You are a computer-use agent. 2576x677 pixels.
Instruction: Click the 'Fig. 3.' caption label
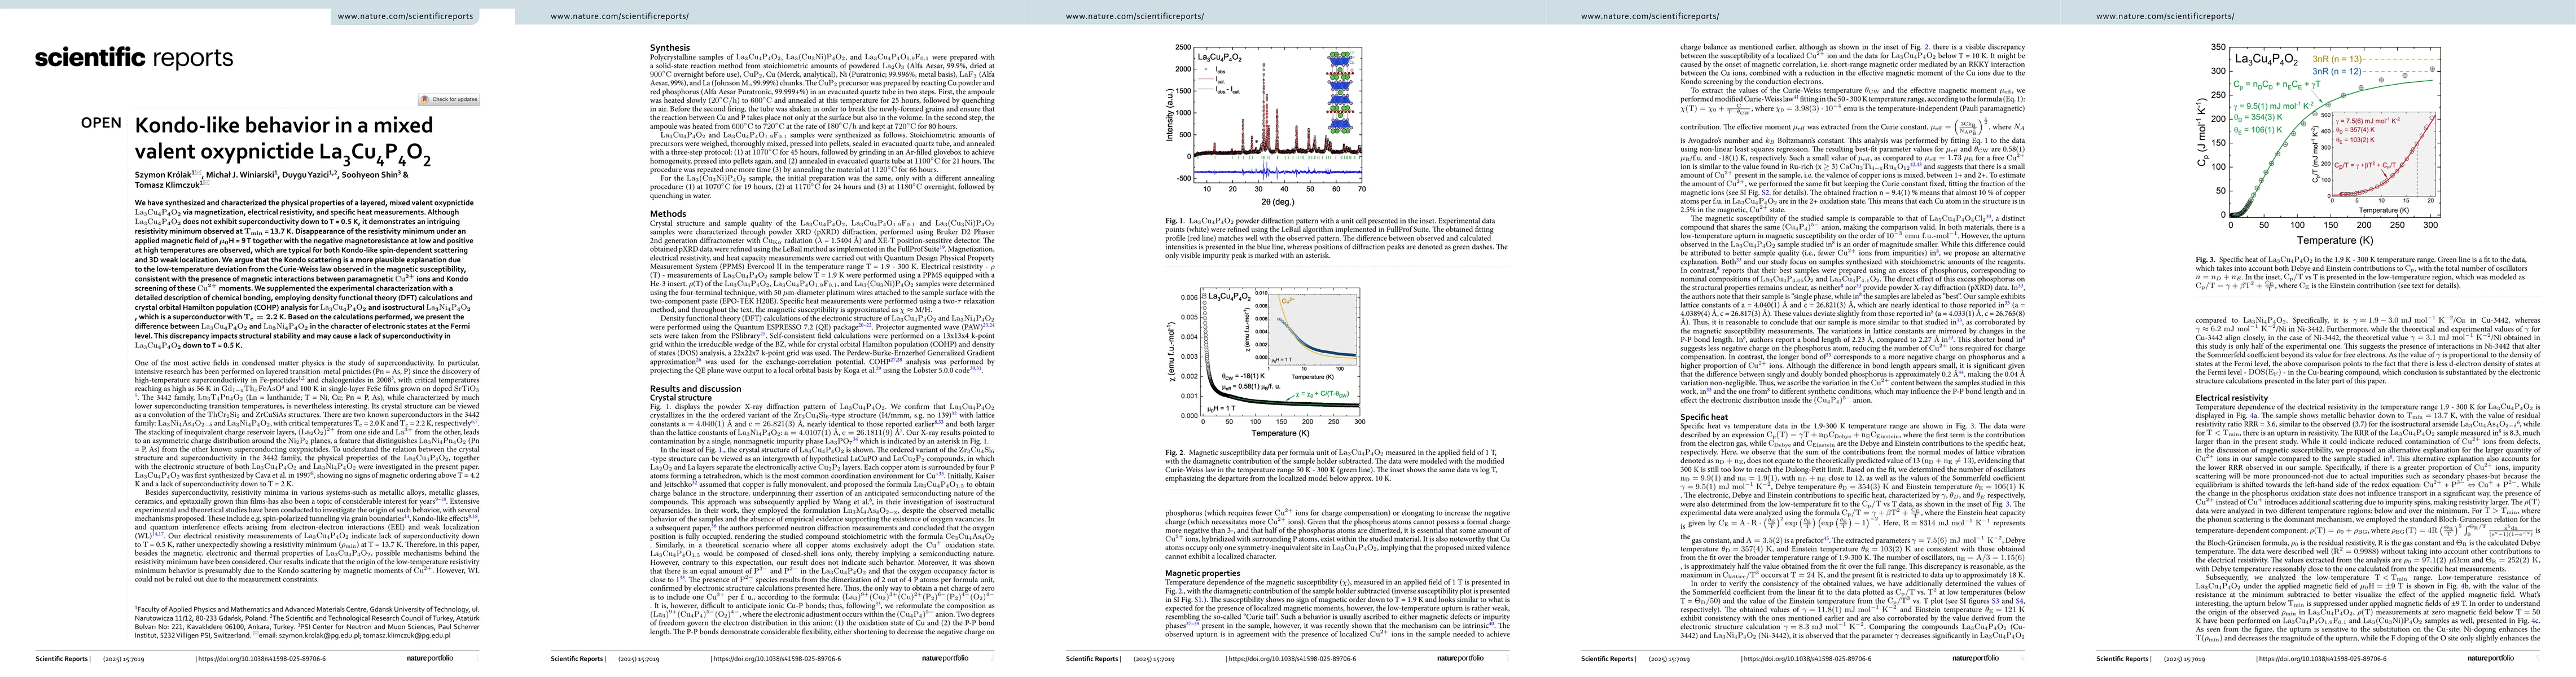point(2206,260)
